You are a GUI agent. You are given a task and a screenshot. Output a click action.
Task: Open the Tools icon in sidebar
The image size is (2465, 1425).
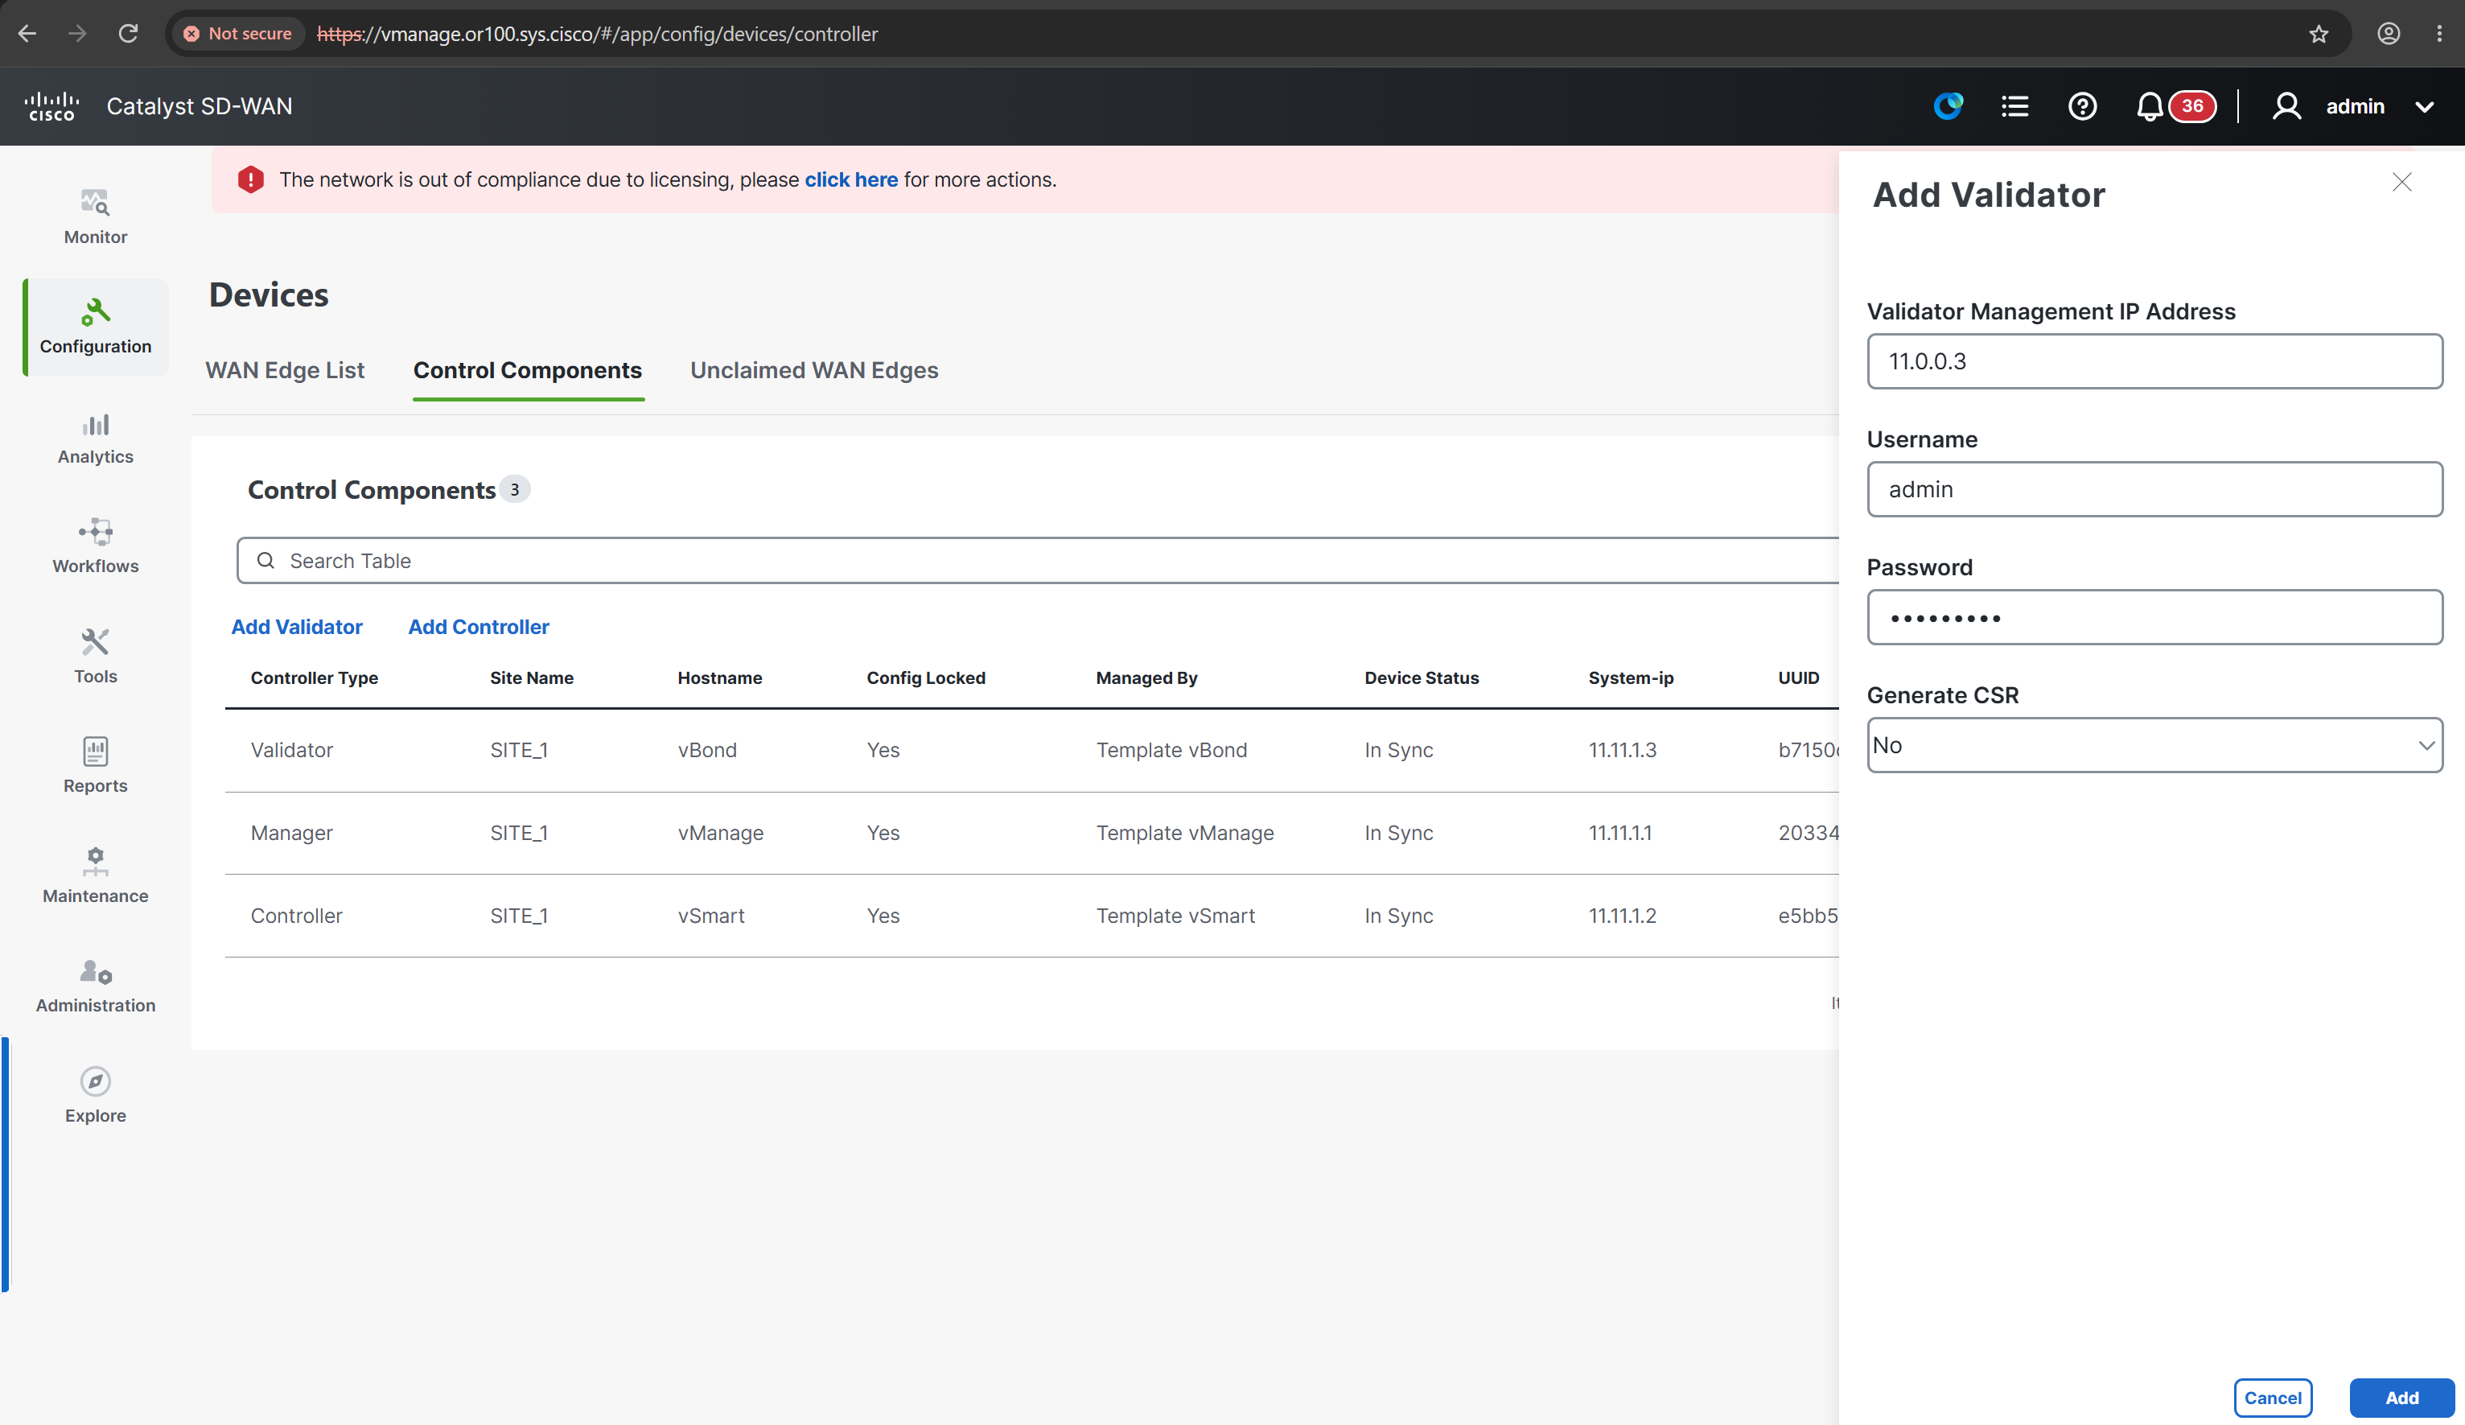tap(95, 641)
